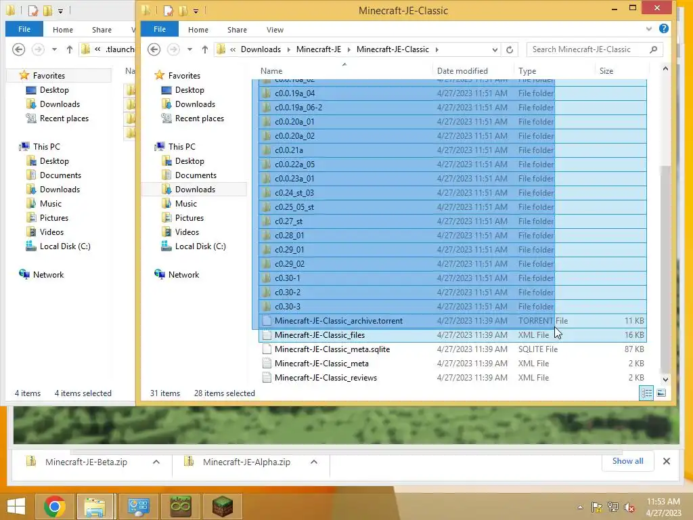Click scroll up arrow in file list
The image size is (693, 520).
coord(666,68)
